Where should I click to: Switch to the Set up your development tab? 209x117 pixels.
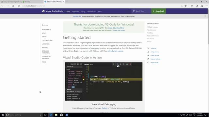point(11,2)
